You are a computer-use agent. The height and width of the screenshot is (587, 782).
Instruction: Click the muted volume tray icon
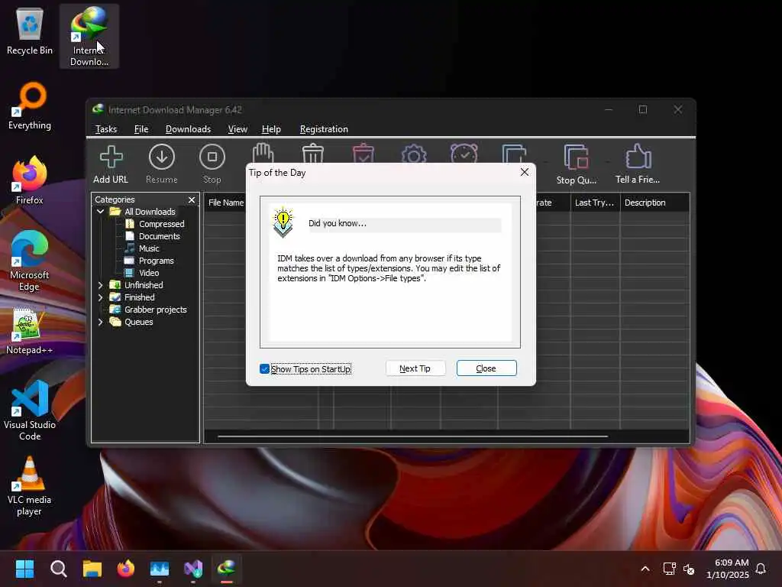point(689,569)
